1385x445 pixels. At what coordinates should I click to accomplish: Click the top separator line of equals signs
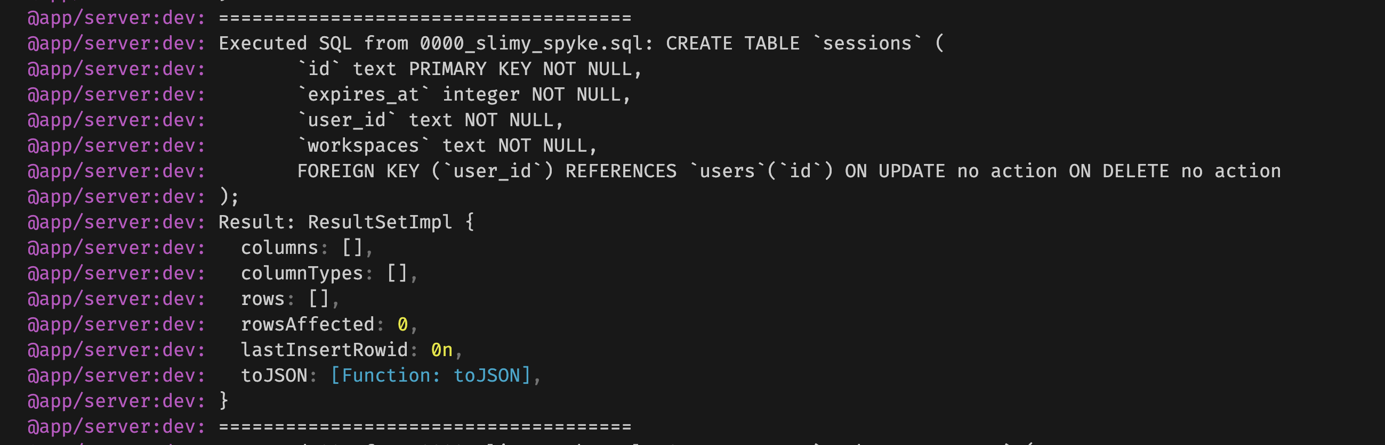pyautogui.click(x=425, y=18)
